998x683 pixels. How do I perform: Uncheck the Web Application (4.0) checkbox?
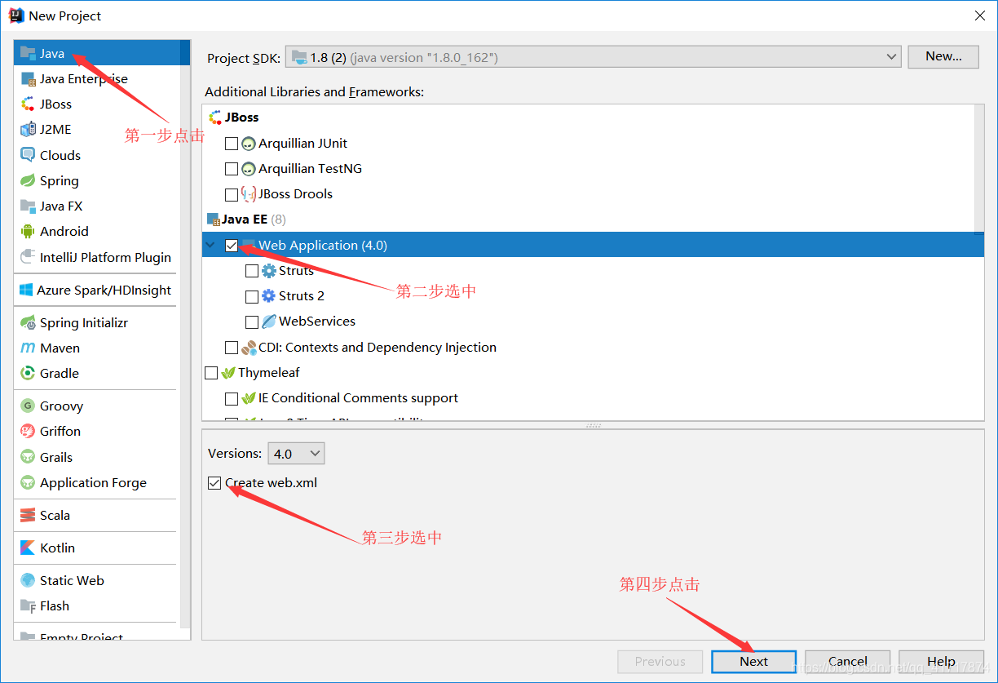[232, 246]
